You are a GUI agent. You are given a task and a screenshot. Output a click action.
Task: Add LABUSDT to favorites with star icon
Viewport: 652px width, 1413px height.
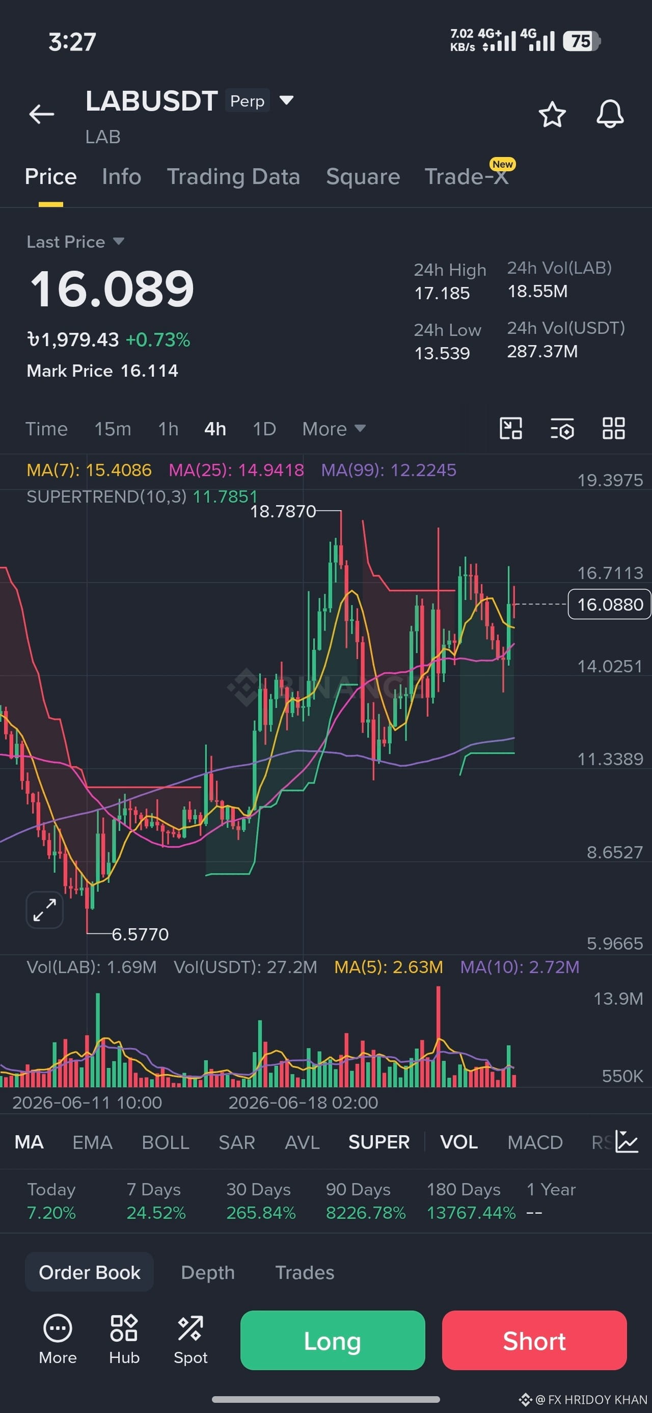tap(552, 114)
